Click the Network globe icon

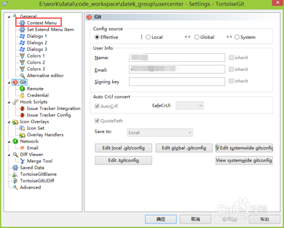[x=15, y=141]
